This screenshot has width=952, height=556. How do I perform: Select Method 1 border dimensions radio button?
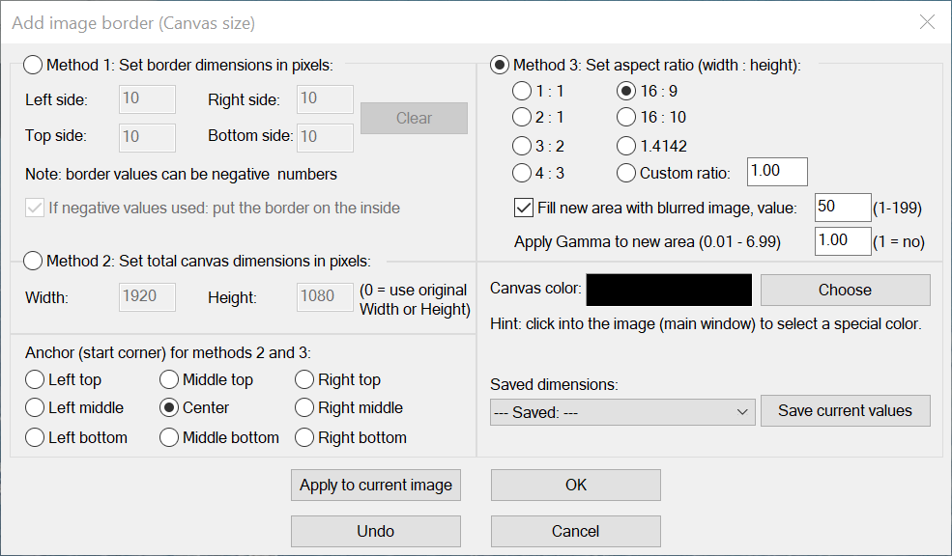click(33, 66)
